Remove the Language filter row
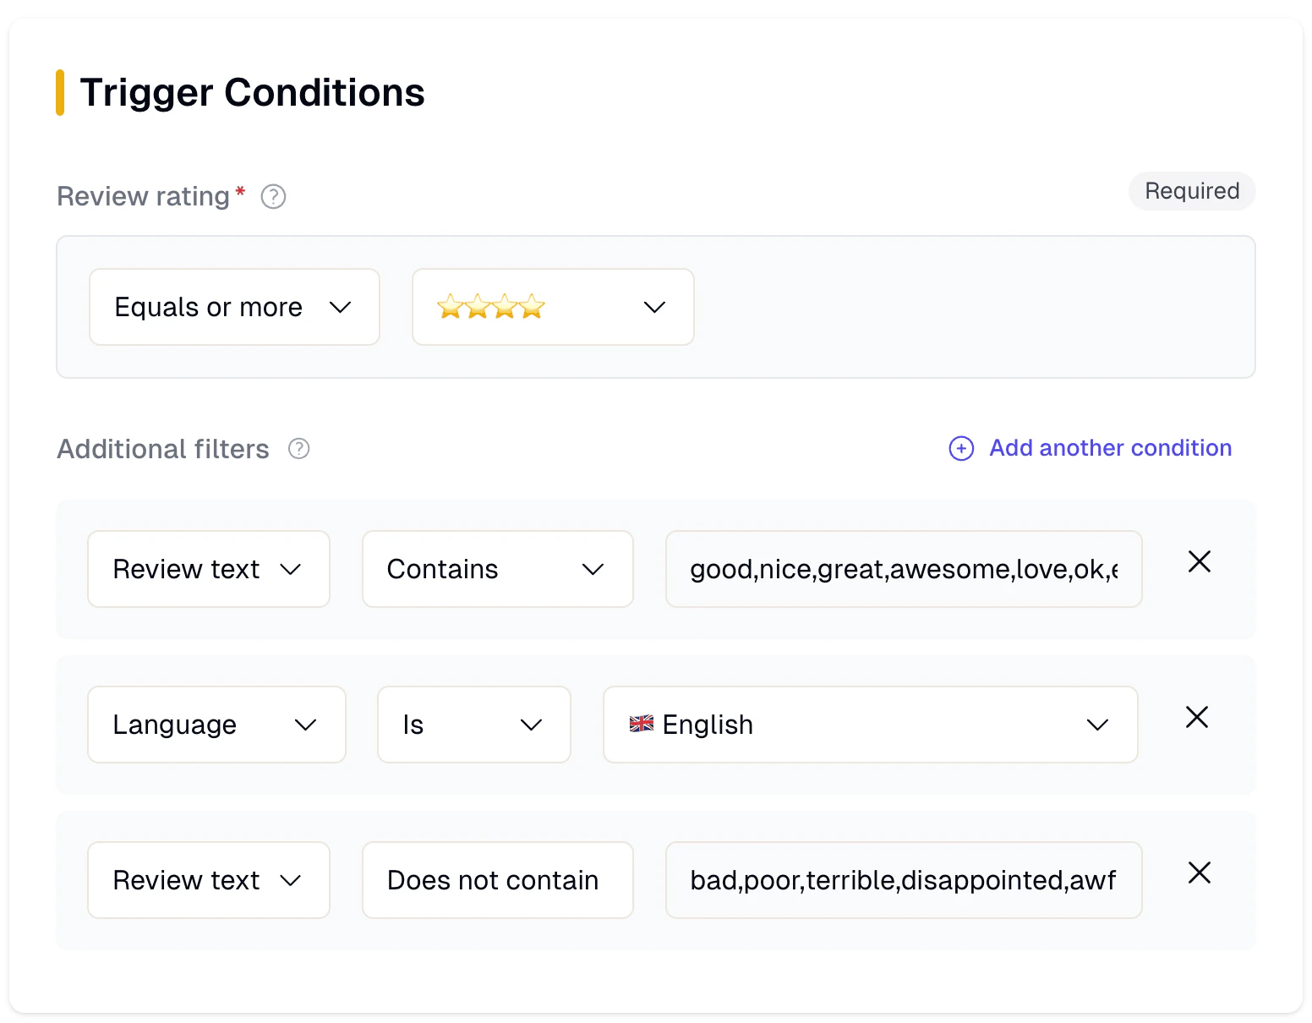The height and width of the screenshot is (1023, 1312). [x=1197, y=717]
